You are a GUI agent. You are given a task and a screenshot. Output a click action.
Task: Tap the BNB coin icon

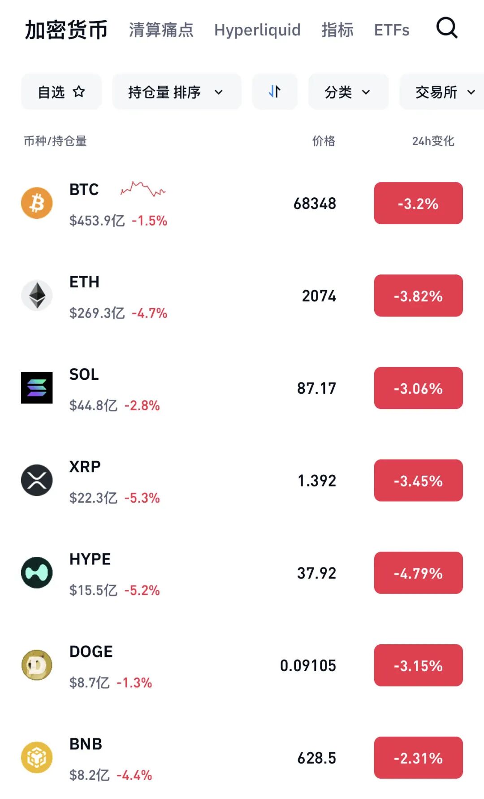click(x=37, y=757)
